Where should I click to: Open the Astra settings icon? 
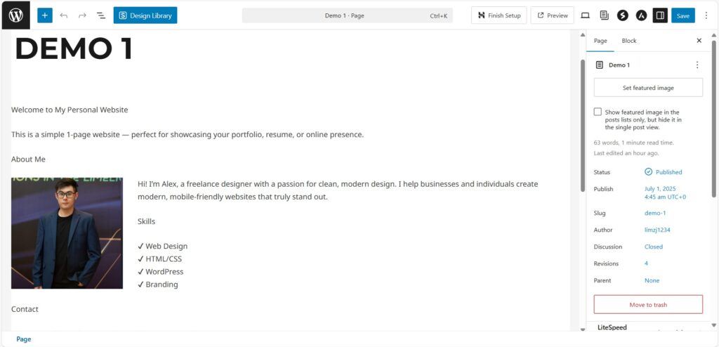click(641, 15)
